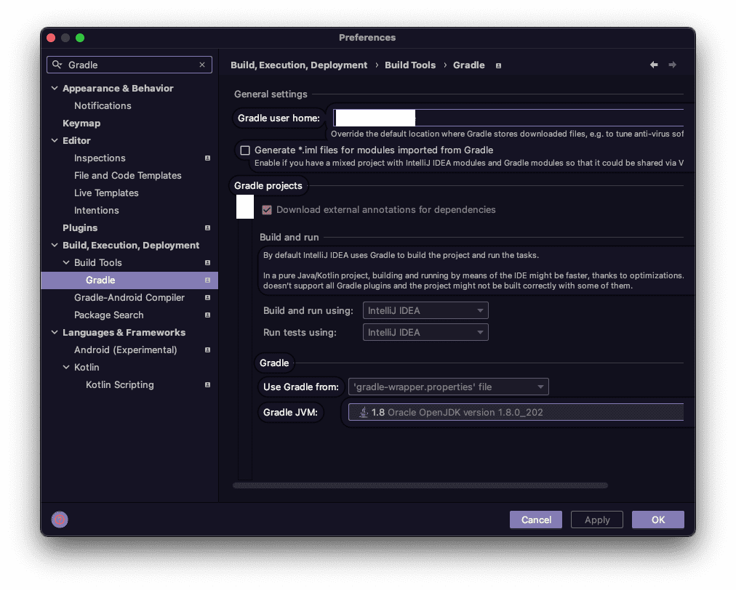Click Build Tools breadcrumb

pyautogui.click(x=410, y=65)
